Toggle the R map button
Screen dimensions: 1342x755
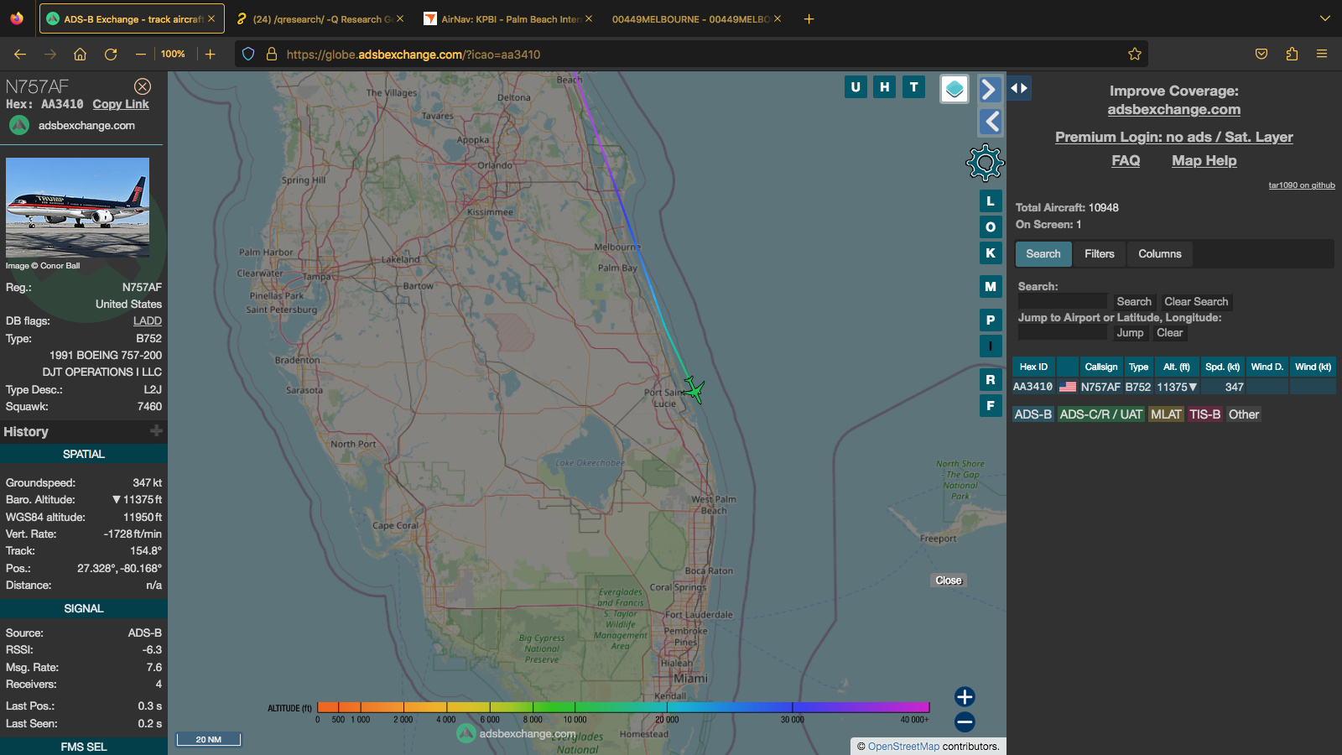point(991,380)
